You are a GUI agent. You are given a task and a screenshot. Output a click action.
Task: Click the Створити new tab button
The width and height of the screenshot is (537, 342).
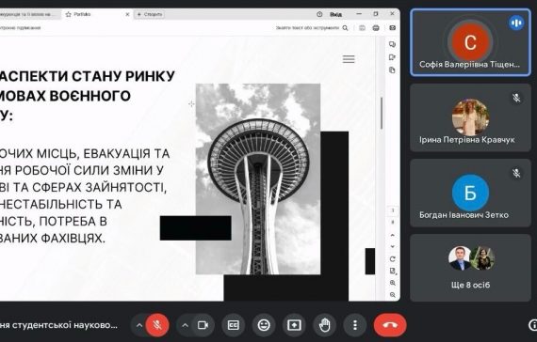tap(150, 14)
